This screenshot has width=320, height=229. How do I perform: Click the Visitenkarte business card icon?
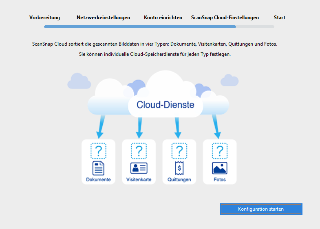click(139, 168)
